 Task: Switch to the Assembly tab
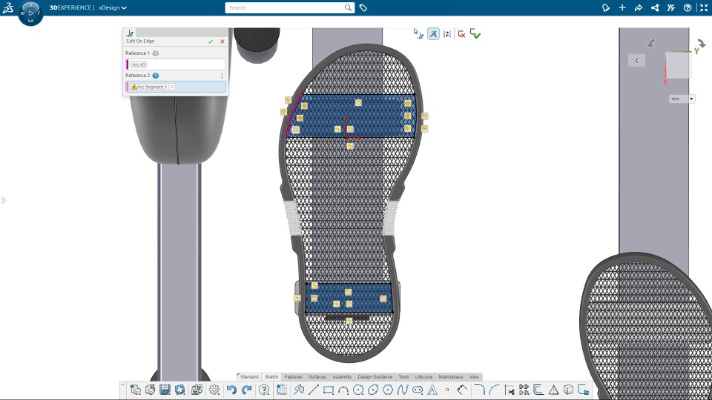click(342, 377)
